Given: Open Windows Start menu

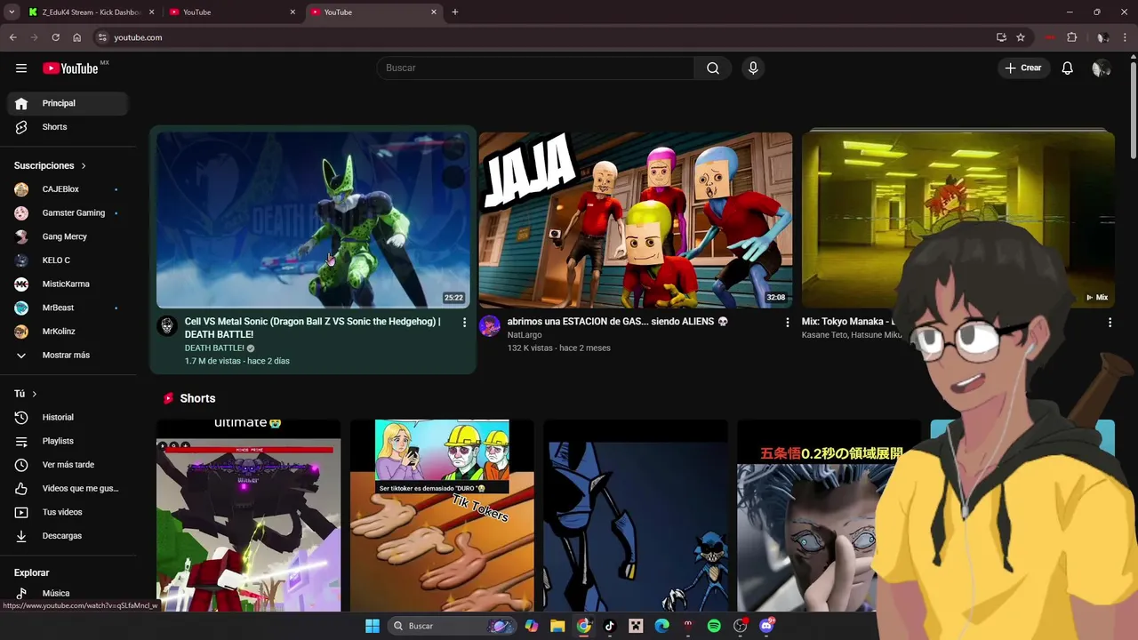Looking at the screenshot, I should click(x=373, y=626).
